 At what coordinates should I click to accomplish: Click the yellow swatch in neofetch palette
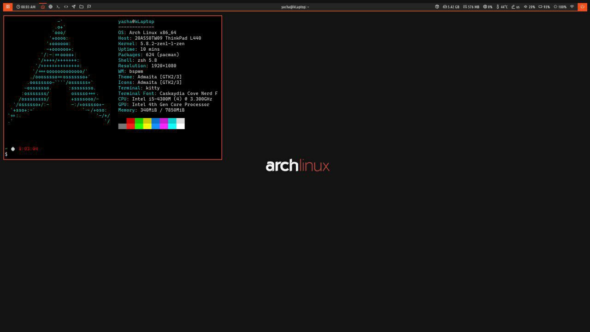click(x=147, y=124)
